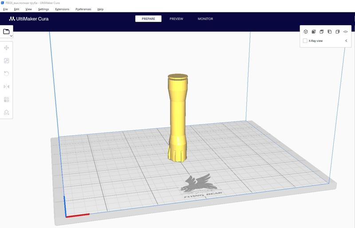Switch to front camera view

click(314, 31)
